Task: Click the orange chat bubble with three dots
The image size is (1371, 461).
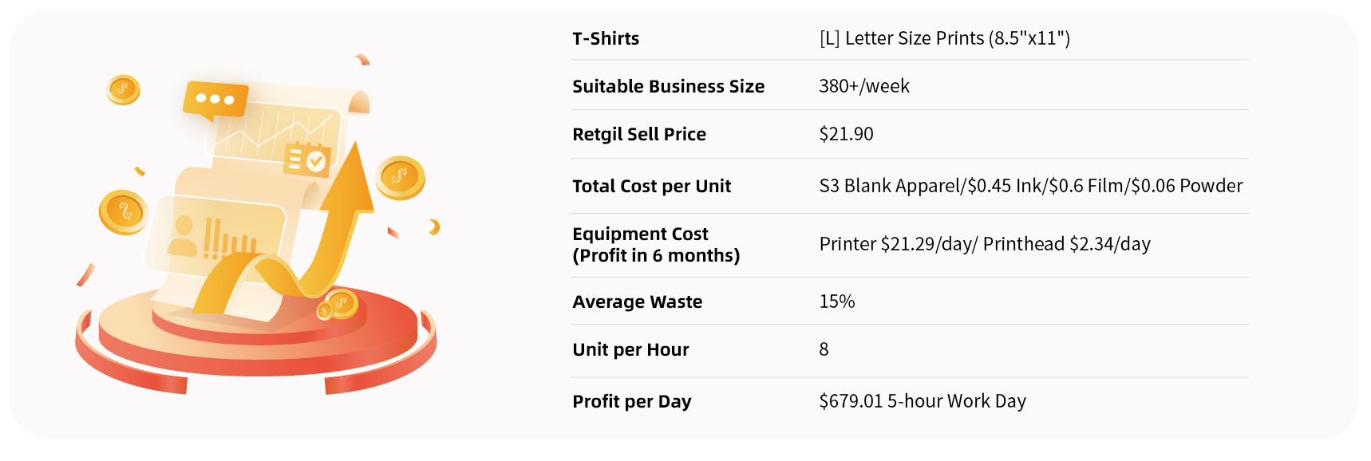Action: pos(215,100)
